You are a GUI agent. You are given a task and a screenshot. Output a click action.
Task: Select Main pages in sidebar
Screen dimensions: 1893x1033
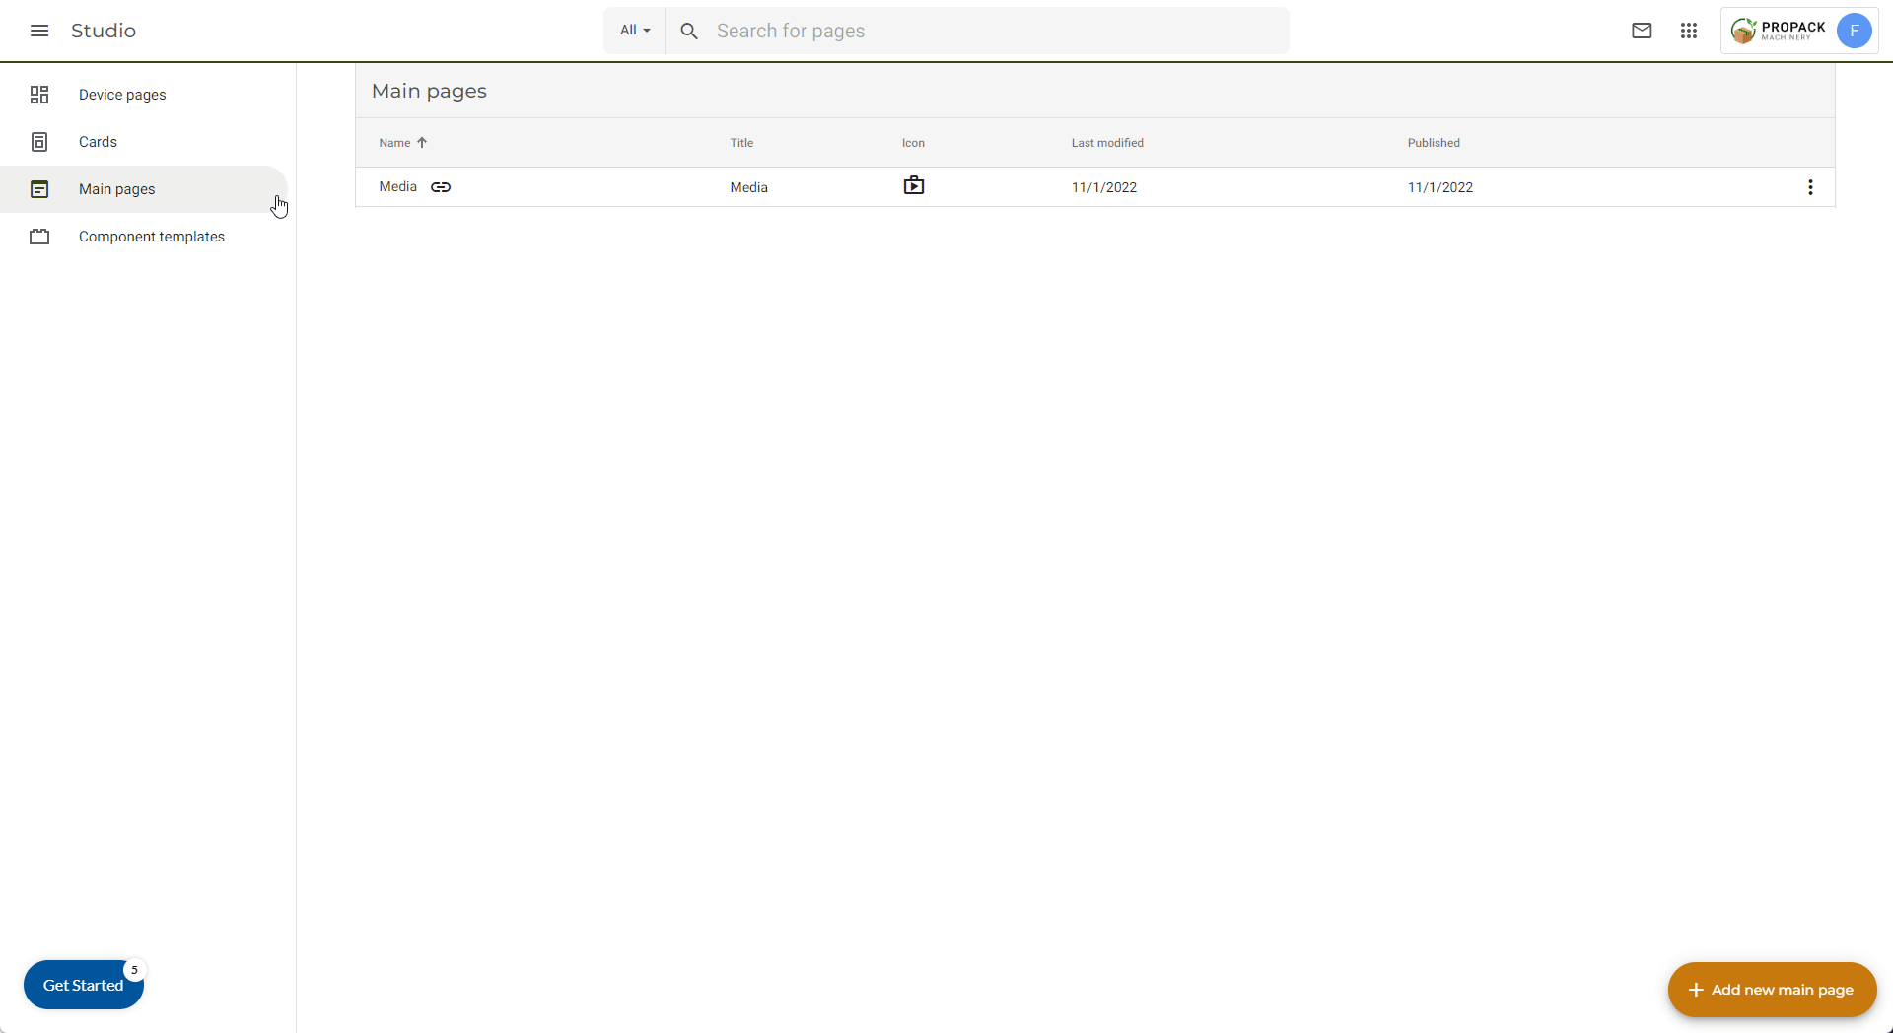point(116,189)
